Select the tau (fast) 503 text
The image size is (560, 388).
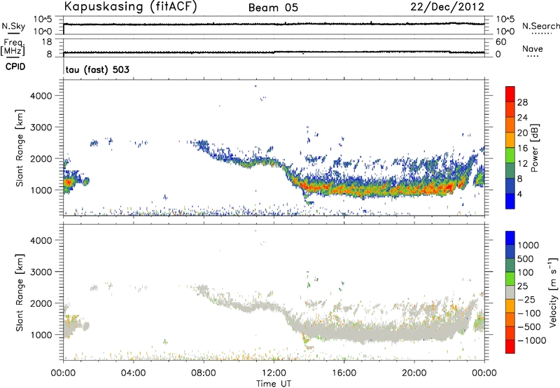pyautogui.click(x=97, y=69)
